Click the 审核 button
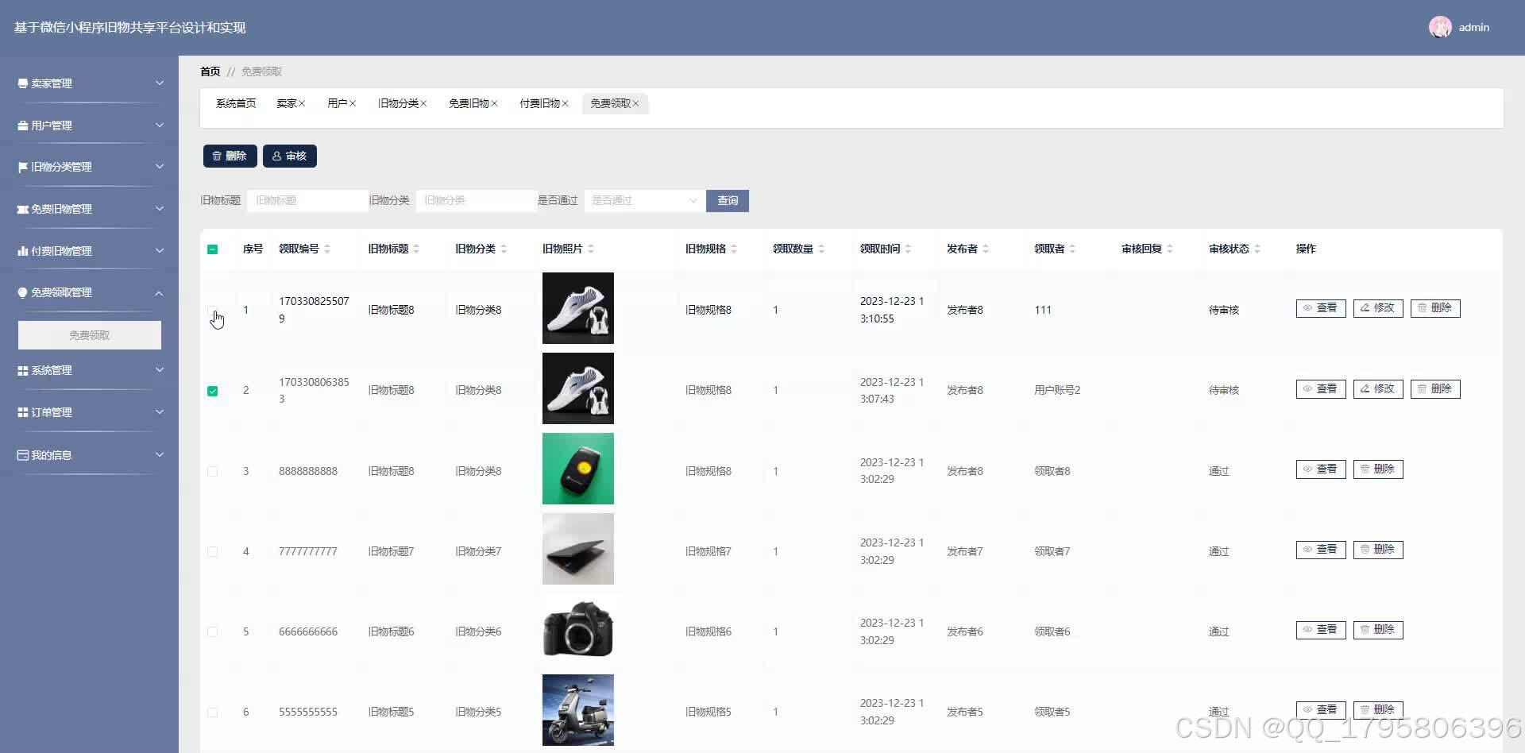 (x=290, y=156)
